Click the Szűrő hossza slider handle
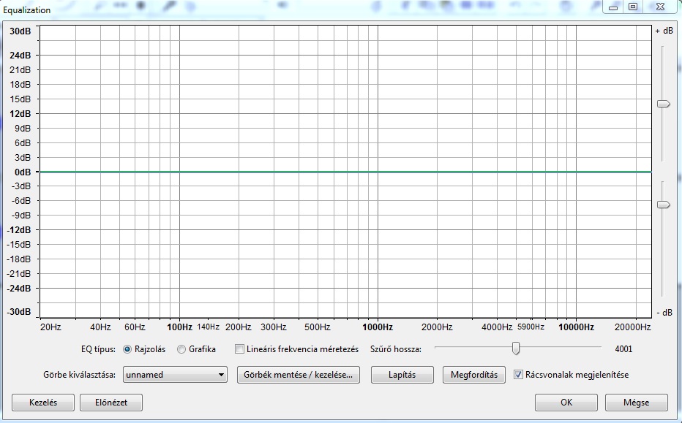This screenshot has height=423, width=682. coord(516,348)
